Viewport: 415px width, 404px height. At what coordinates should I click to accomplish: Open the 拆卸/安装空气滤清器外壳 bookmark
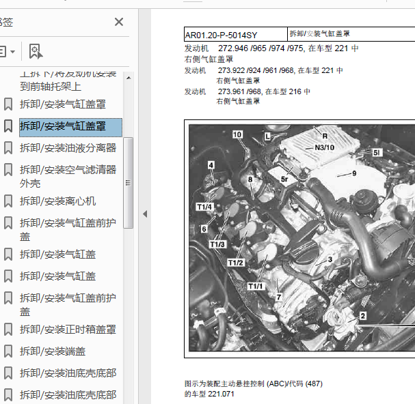[68, 176]
